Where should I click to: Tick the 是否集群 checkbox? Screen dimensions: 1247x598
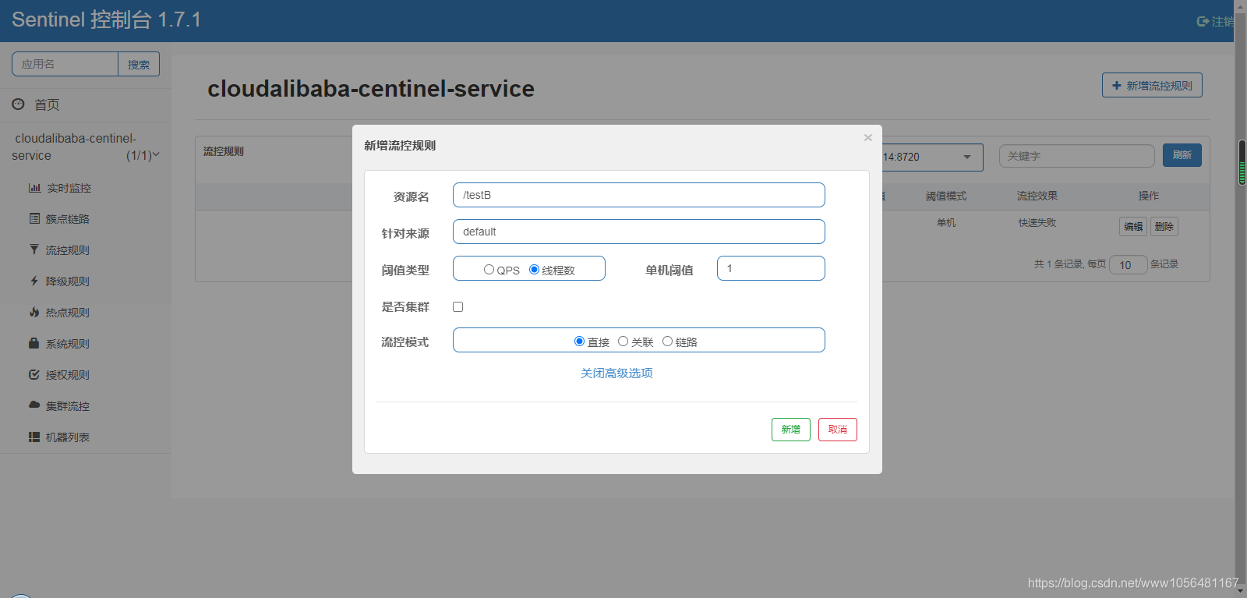[458, 307]
